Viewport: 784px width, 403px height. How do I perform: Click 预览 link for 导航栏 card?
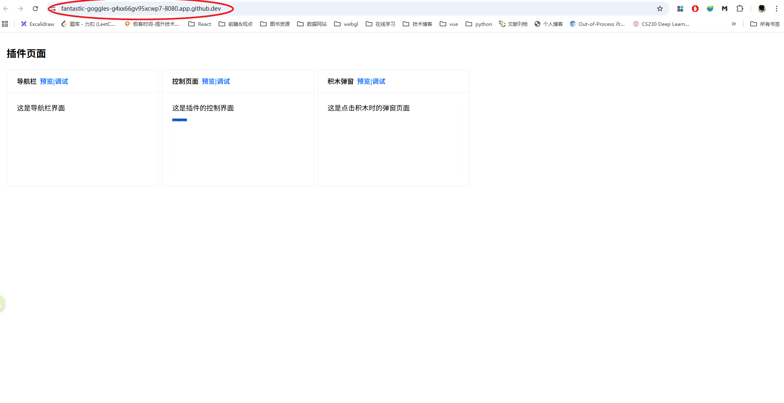(x=46, y=82)
